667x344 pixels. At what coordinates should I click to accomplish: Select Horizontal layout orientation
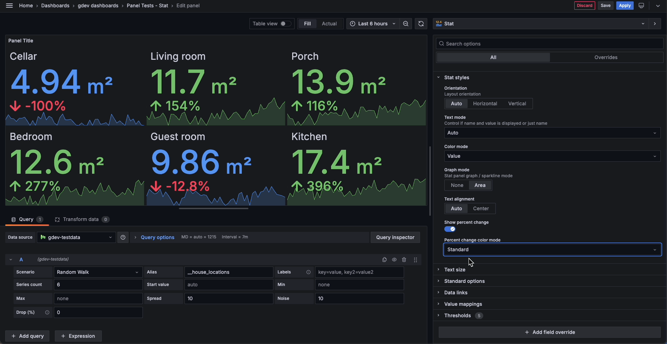point(485,104)
